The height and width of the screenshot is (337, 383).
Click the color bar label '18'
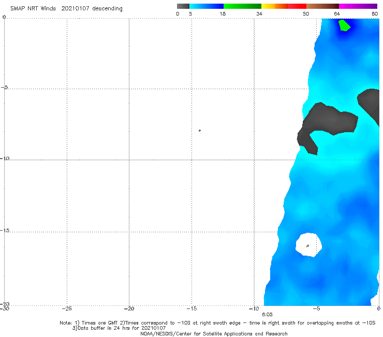pos(223,13)
